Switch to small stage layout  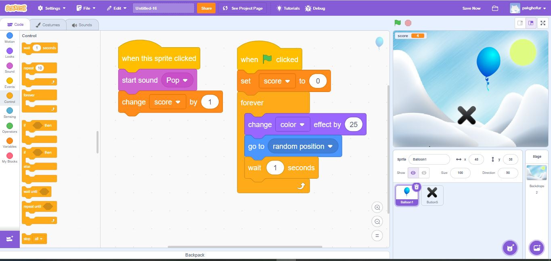click(x=520, y=23)
